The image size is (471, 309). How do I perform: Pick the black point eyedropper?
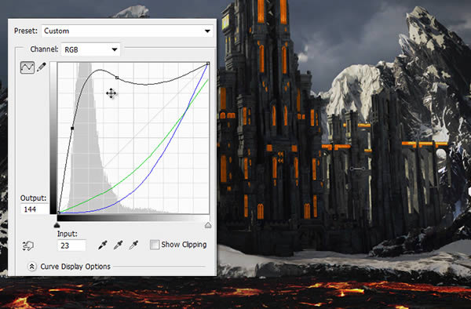[103, 245]
